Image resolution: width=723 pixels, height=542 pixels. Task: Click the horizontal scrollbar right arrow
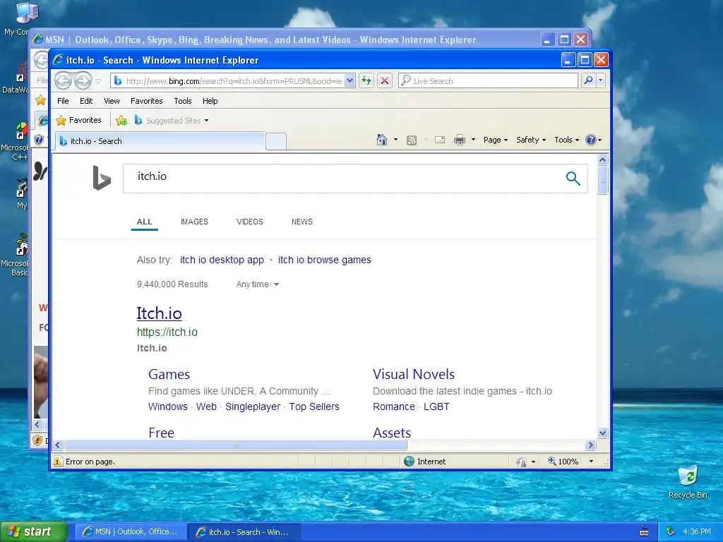tap(591, 445)
